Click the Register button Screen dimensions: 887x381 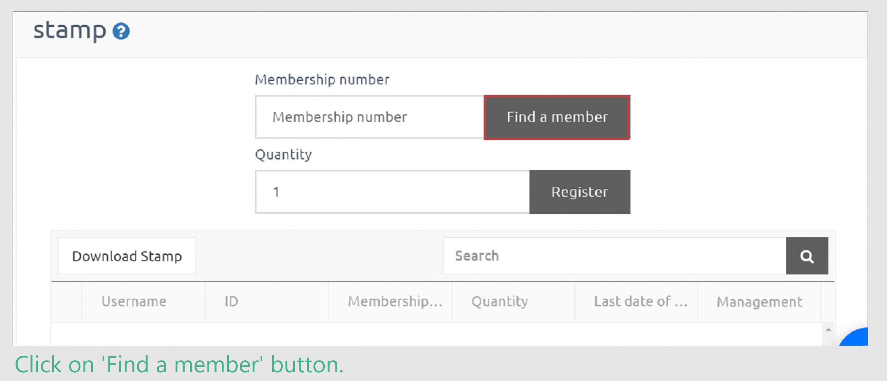(580, 192)
